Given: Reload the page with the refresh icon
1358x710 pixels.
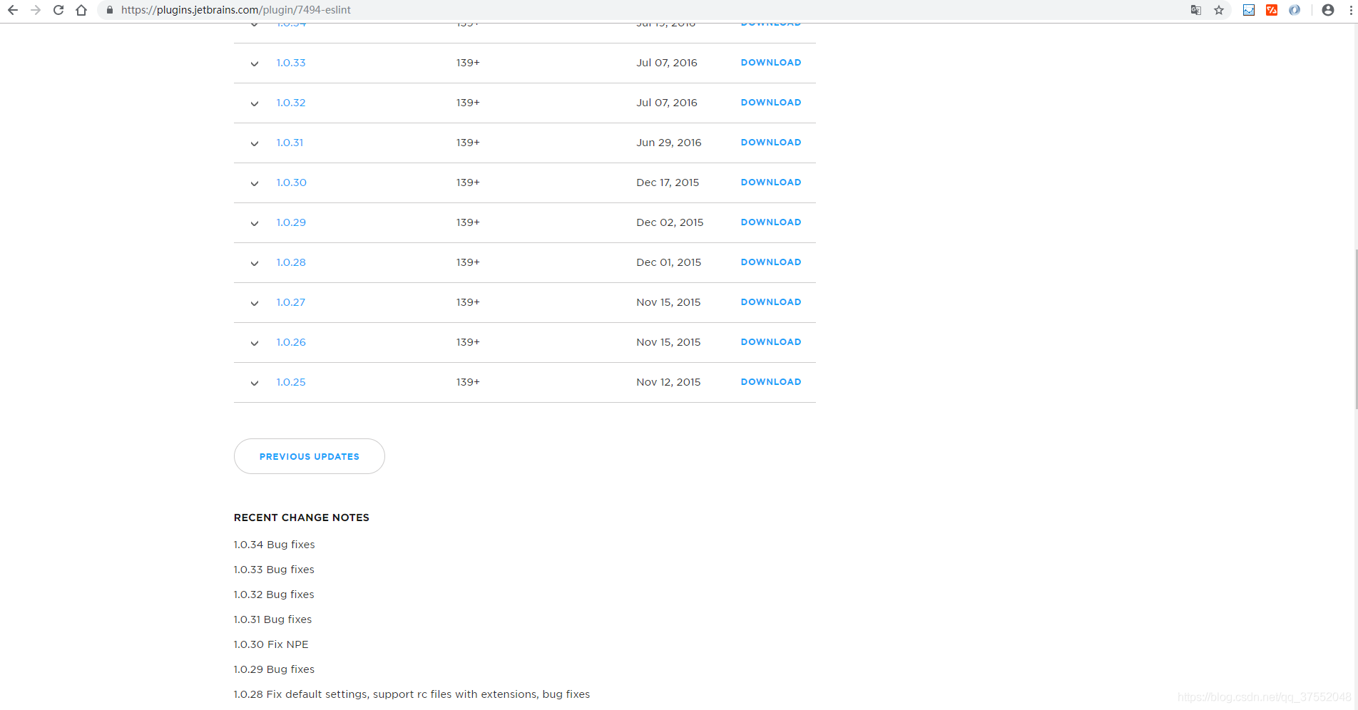Looking at the screenshot, I should coord(58,10).
